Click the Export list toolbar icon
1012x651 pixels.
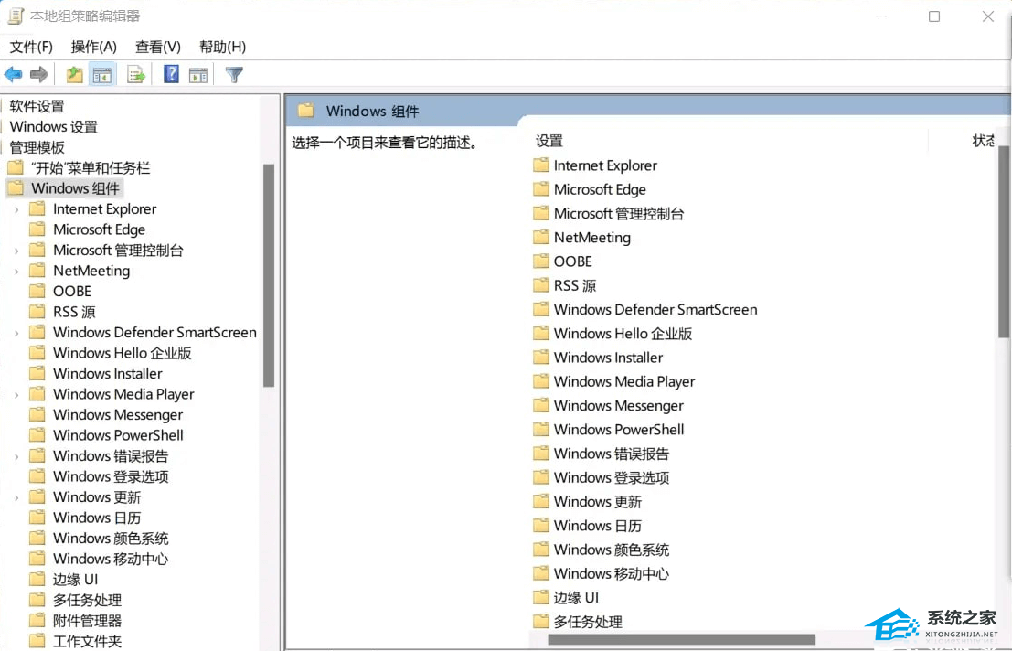tap(135, 74)
